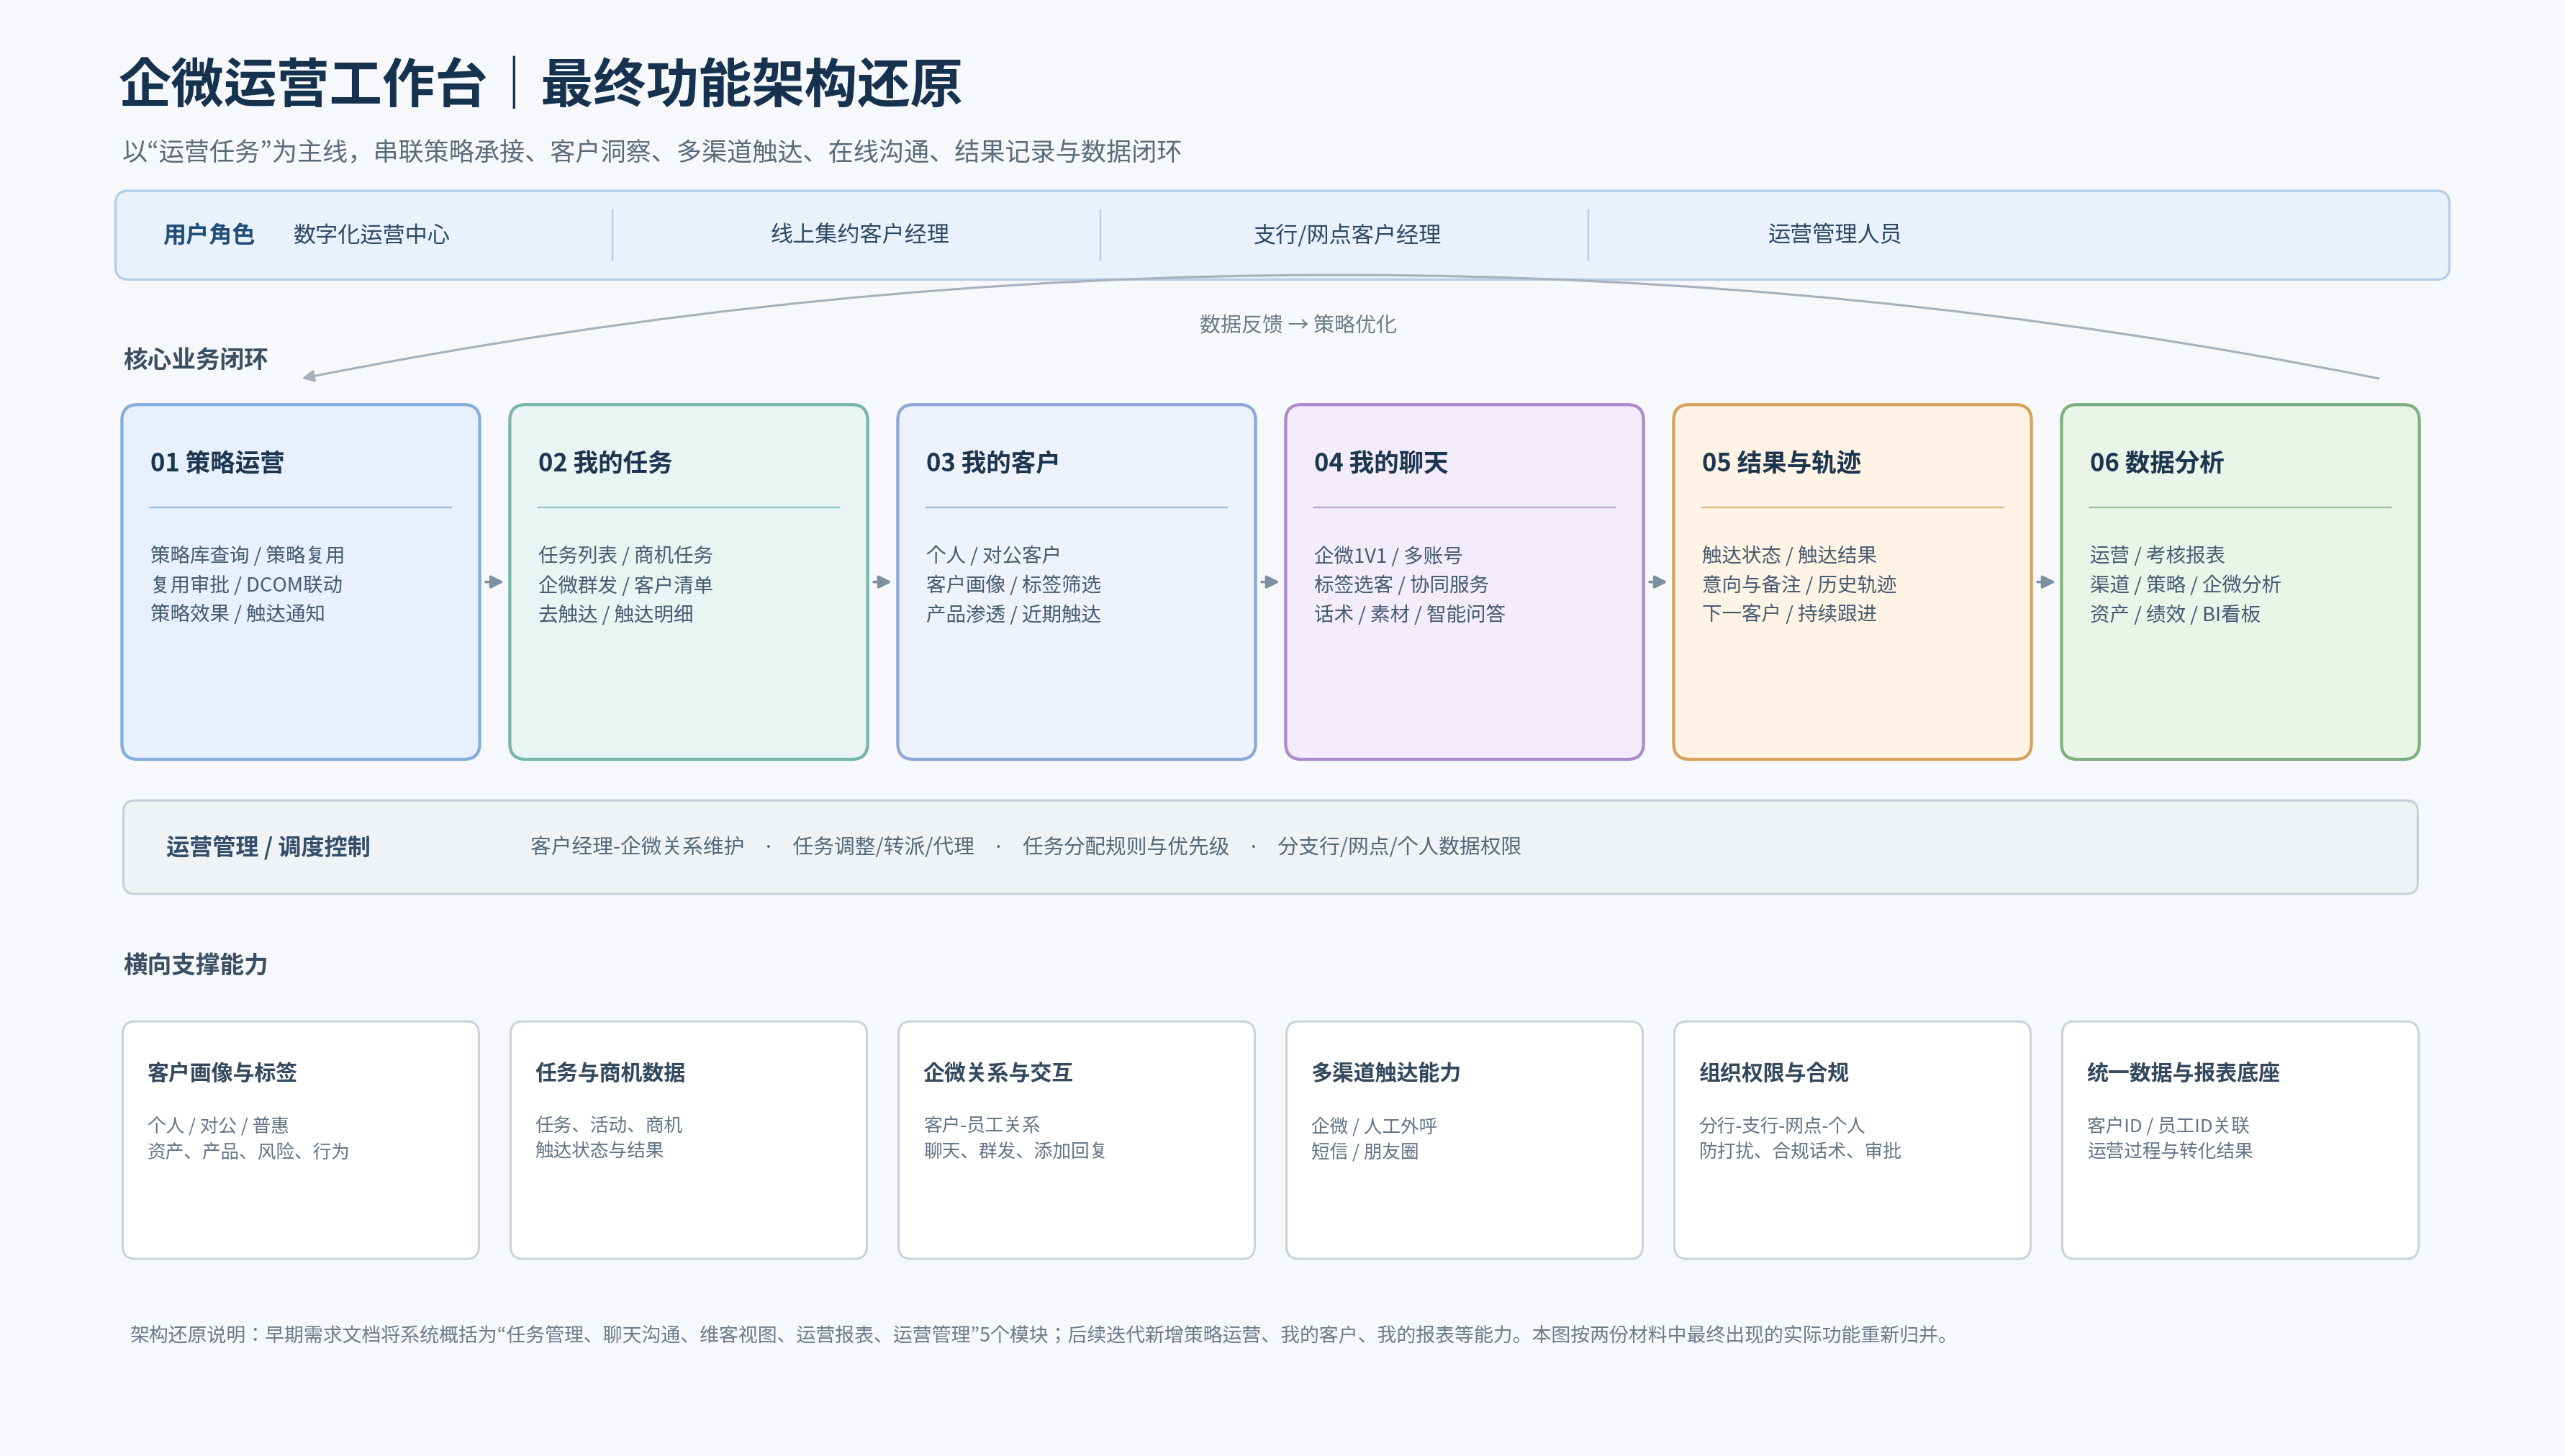Select the 01 策略运营 card title

(x=217, y=462)
